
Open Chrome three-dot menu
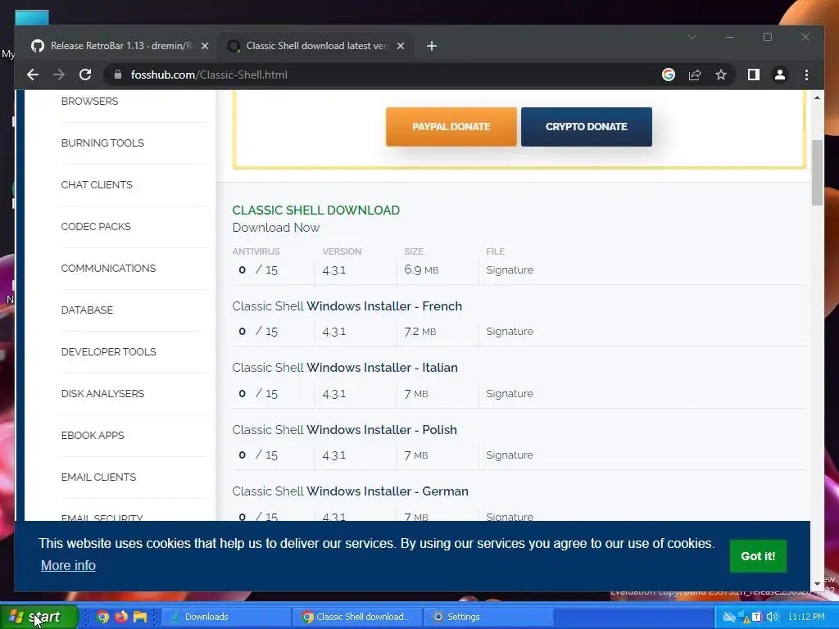tap(806, 75)
